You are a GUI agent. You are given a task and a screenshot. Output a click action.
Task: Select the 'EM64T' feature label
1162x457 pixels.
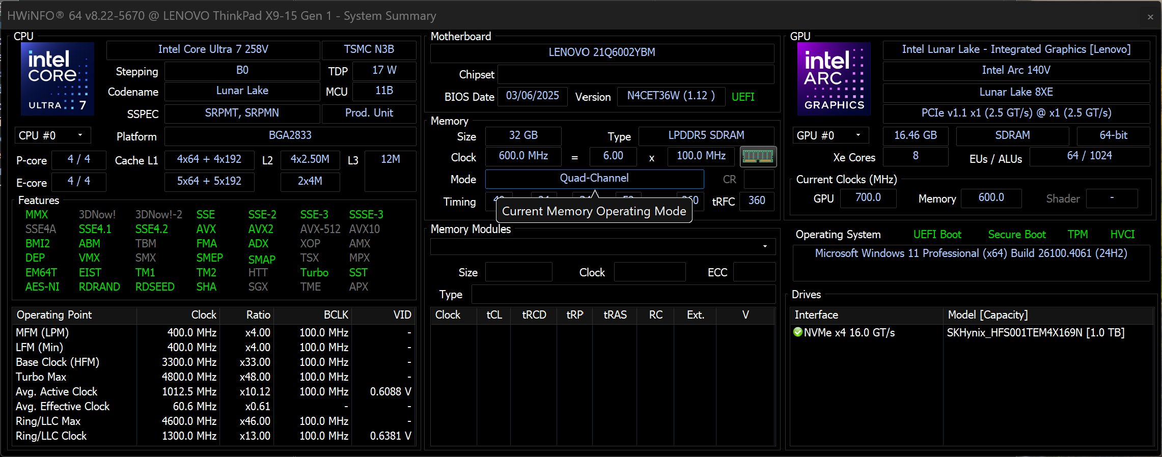[x=41, y=273]
